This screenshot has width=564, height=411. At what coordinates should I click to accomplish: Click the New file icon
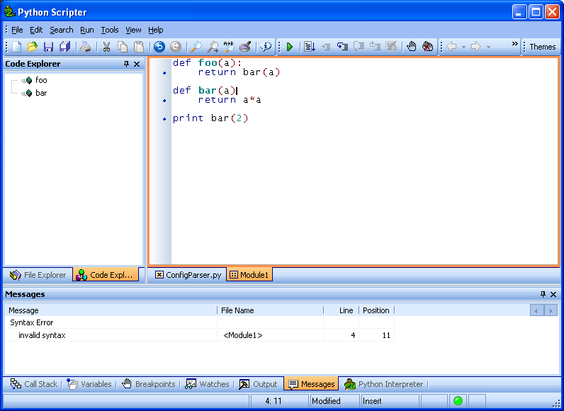(x=16, y=47)
